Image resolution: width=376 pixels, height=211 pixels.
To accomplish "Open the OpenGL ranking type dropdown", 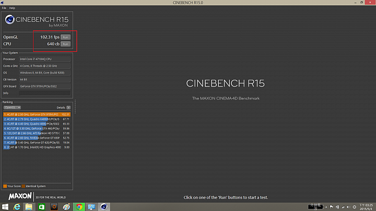I will click(x=12, y=107).
